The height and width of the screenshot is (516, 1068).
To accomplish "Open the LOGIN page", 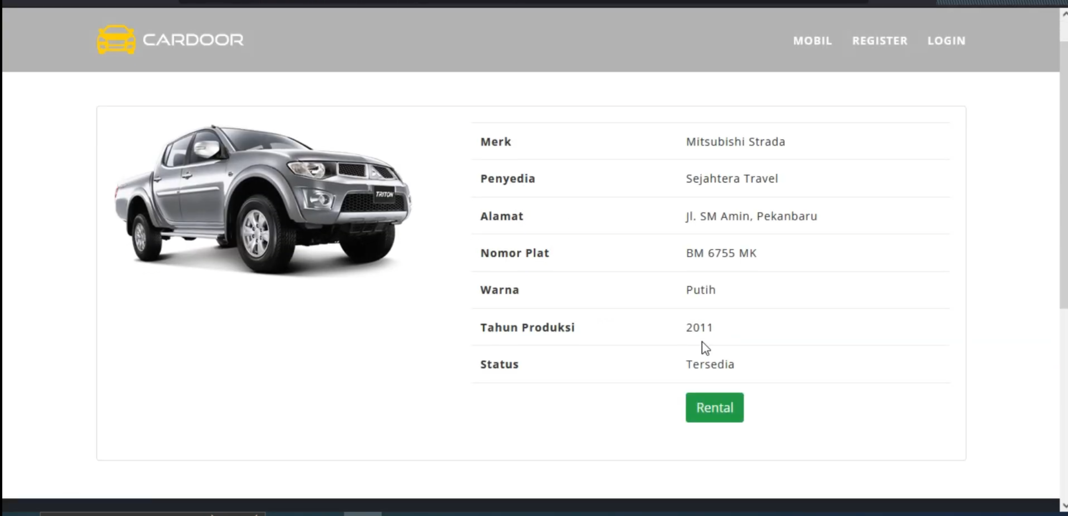I will click(946, 40).
